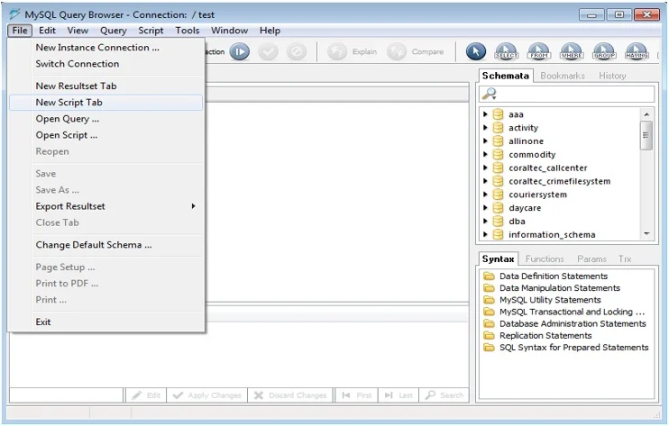Select Change Default Schema menu entry

(x=105, y=245)
